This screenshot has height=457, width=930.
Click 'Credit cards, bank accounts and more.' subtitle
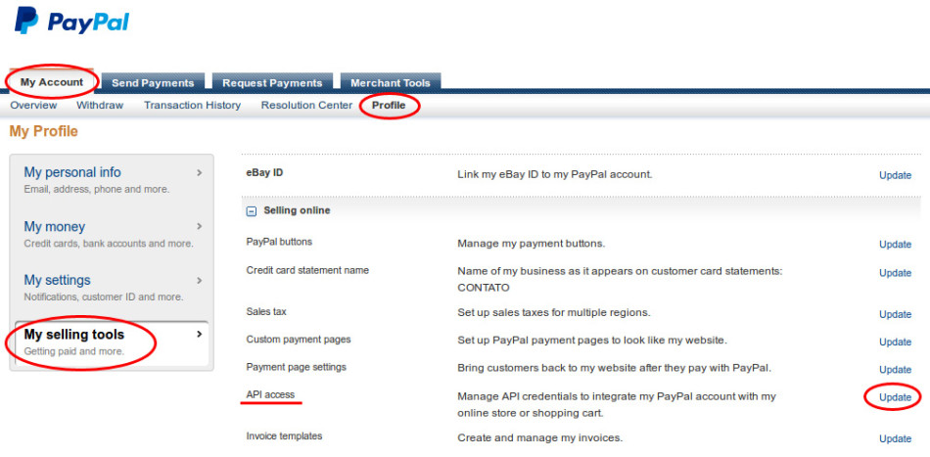point(109,244)
